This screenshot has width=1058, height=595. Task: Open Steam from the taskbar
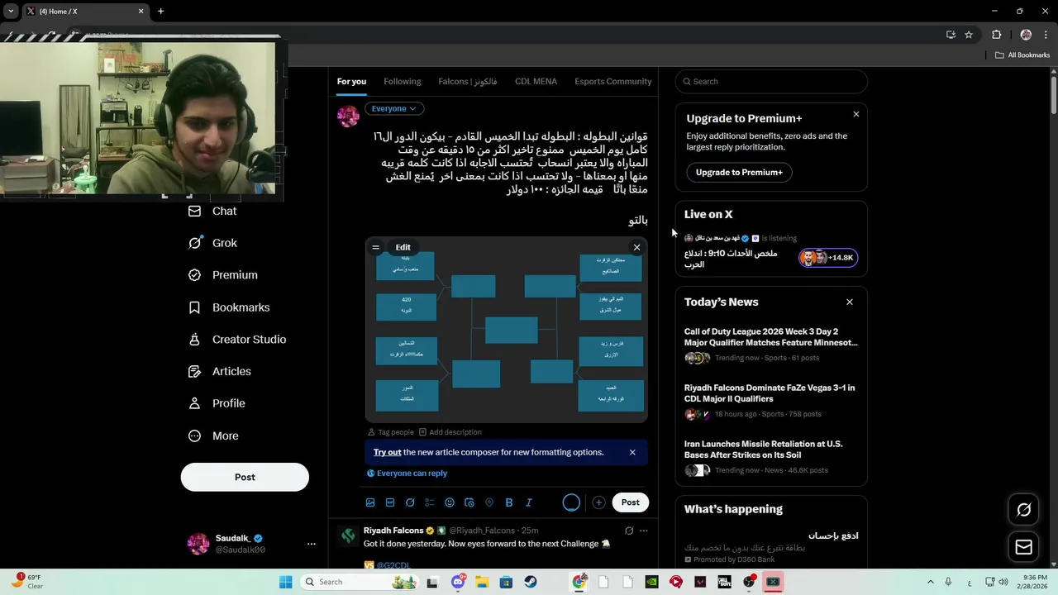coord(531,582)
